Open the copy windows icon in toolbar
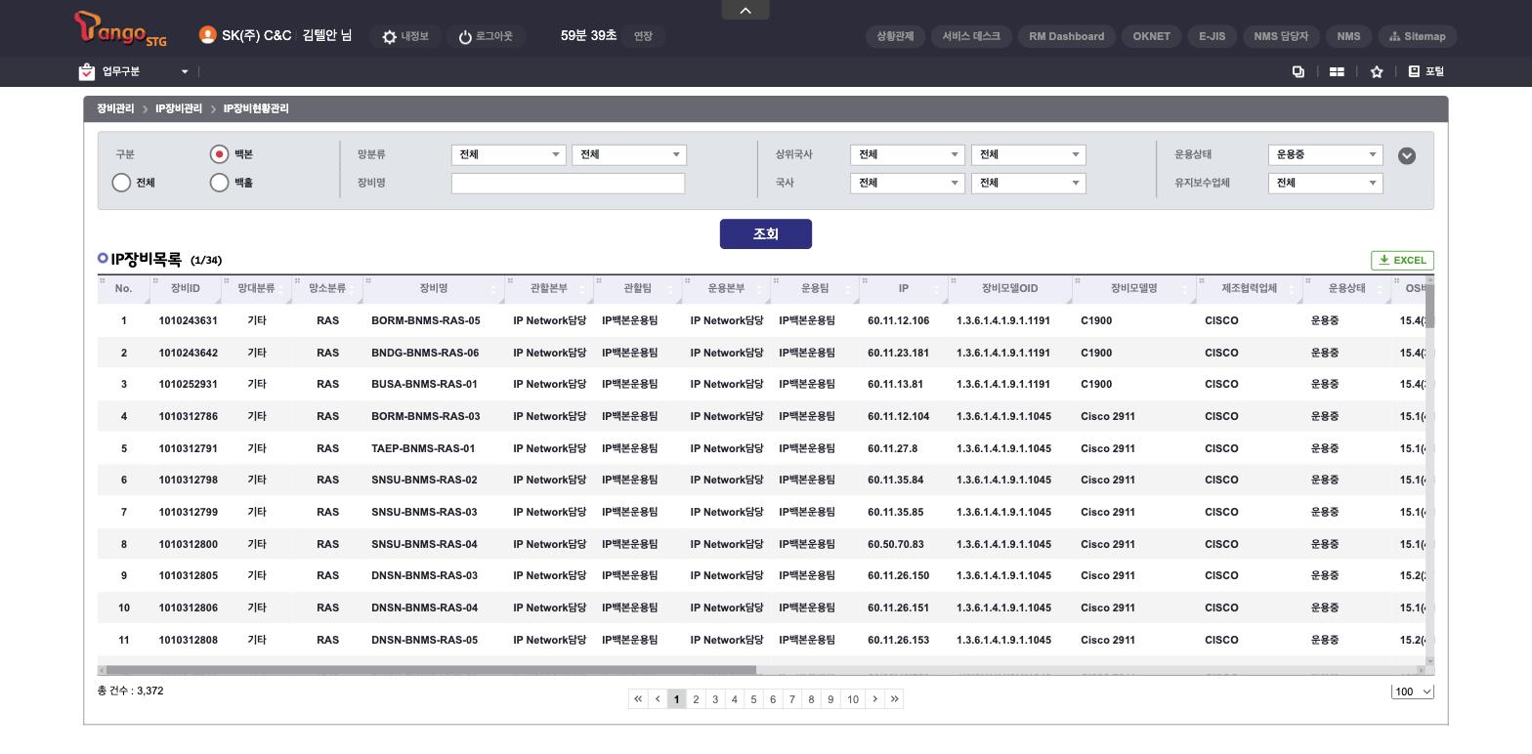1532x754 pixels. (1298, 71)
